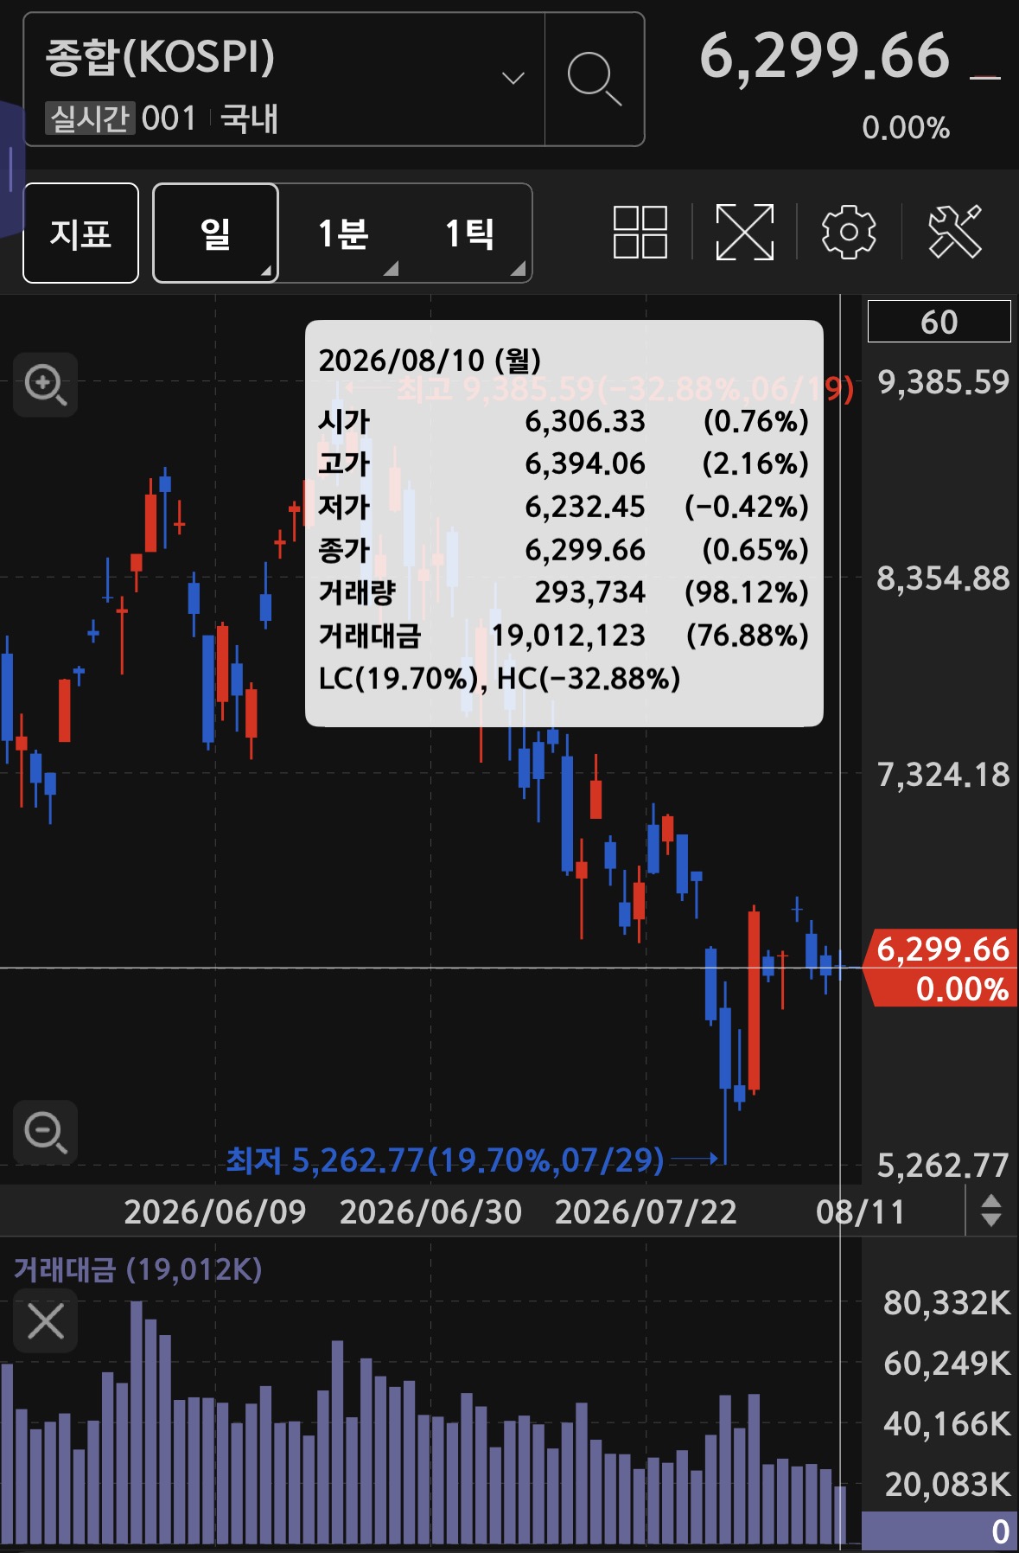1019x1553 pixels.
Task: Click the 고가 6,394.06 tooltip row
Action: coord(564,463)
